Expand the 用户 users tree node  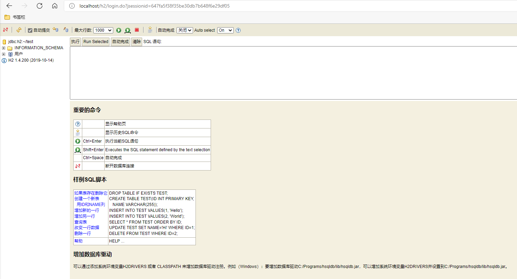[x=3, y=54]
